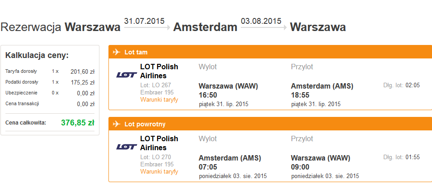This screenshot has width=432, height=183.
Task: Click the arrow under date 03.08.2015
Action: [264, 27]
